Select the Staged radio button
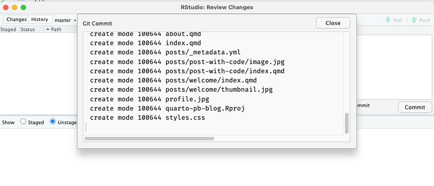Screen dimensions: 434x186 [23, 122]
